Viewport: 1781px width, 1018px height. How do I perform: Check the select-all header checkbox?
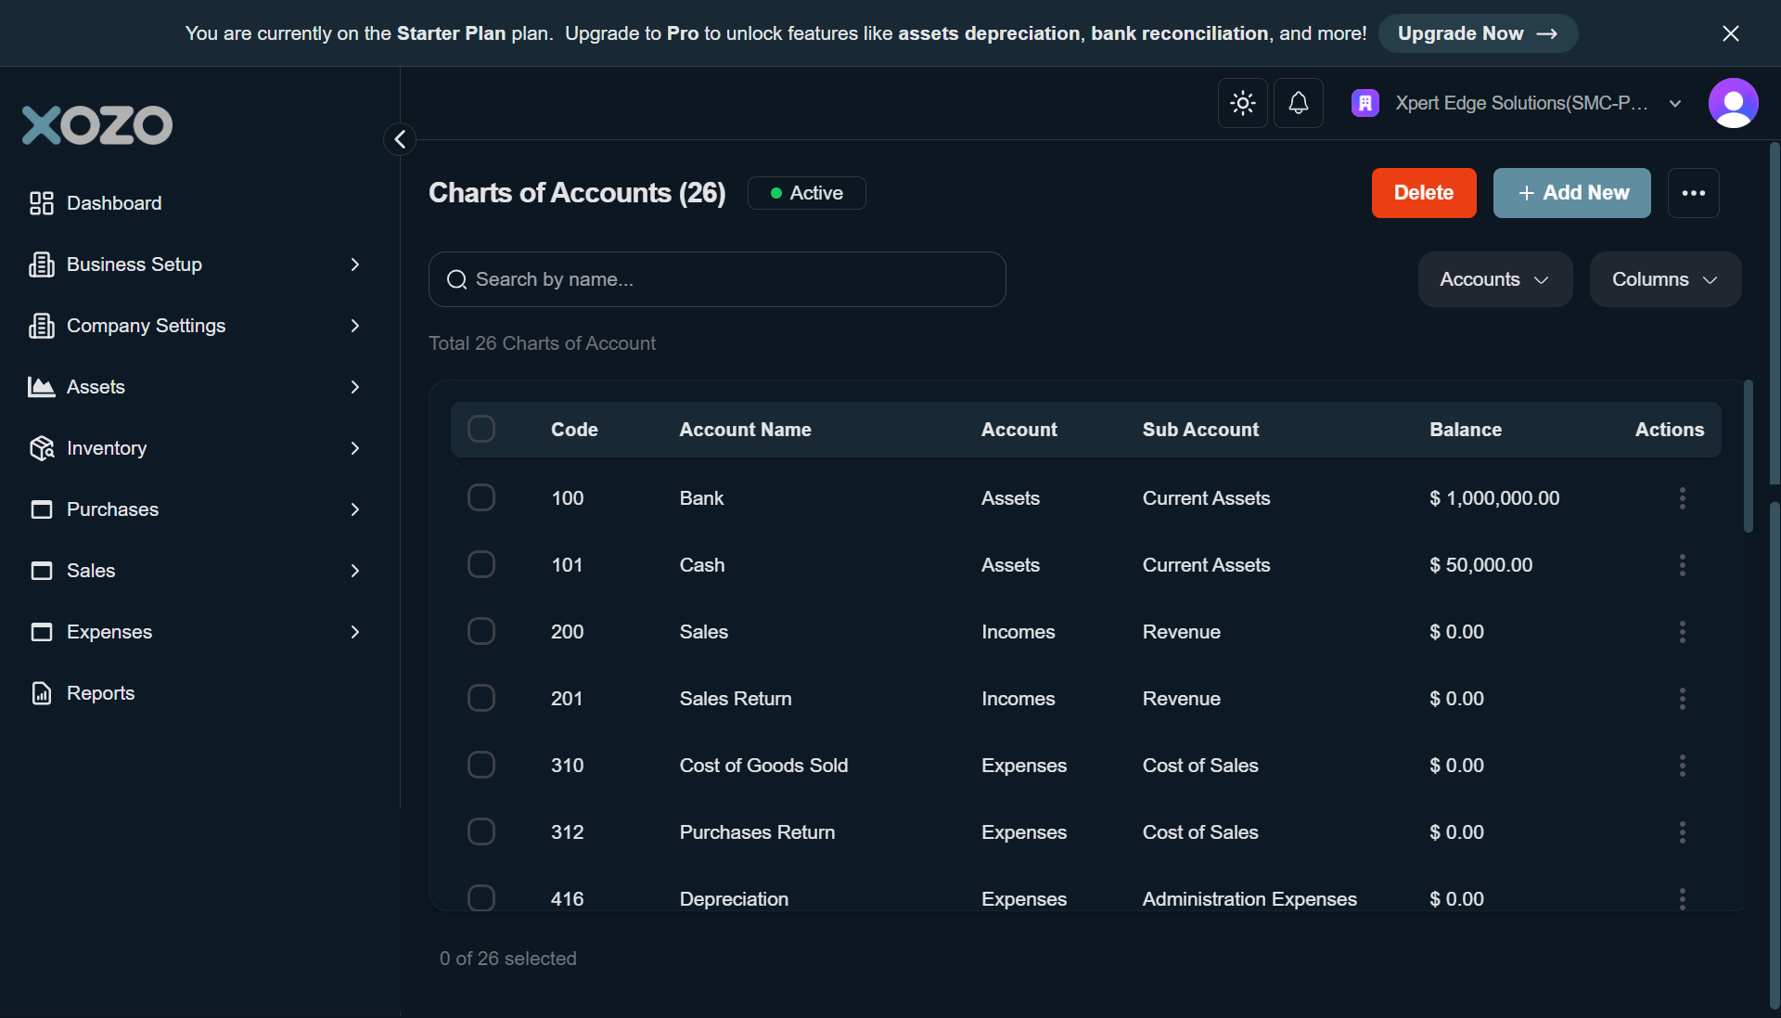[480, 429]
